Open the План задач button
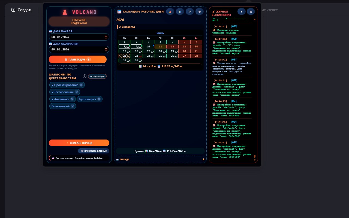The image size is (349, 218). (78, 59)
